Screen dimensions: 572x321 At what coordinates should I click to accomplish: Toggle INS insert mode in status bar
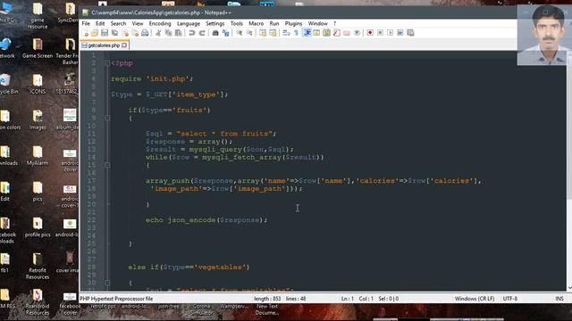pyautogui.click(x=559, y=299)
